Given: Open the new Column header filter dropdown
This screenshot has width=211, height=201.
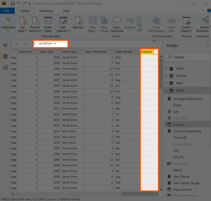Looking at the screenshot, I should pos(156,52).
